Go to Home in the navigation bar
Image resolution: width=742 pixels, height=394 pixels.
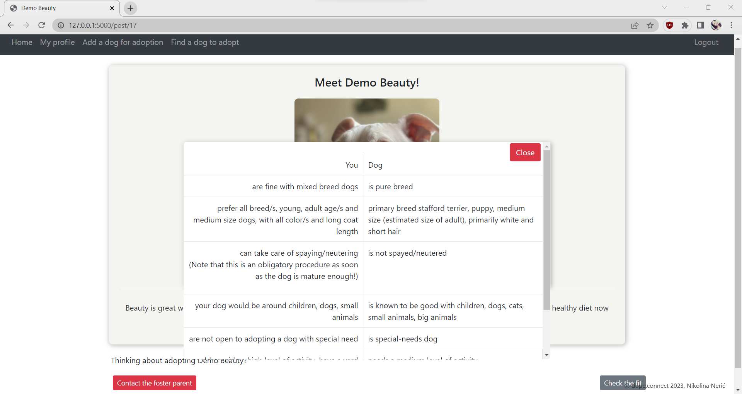(x=22, y=42)
